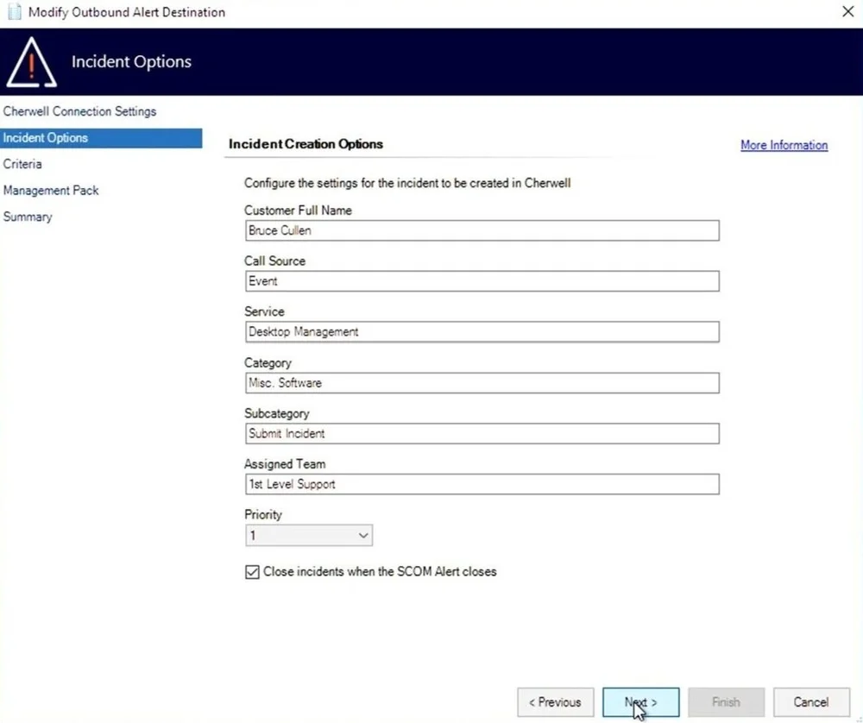The width and height of the screenshot is (863, 723).
Task: Select the Category input showing Misc. Software
Action: point(482,383)
